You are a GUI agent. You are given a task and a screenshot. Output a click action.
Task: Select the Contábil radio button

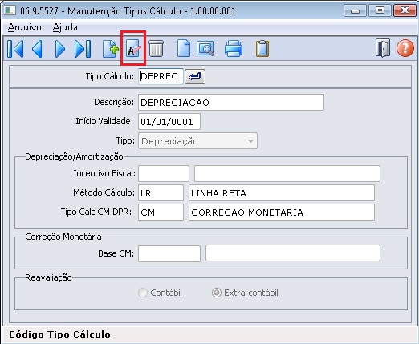point(143,293)
